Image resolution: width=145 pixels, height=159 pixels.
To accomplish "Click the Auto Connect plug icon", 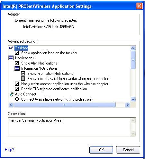I will coord(12,94).
